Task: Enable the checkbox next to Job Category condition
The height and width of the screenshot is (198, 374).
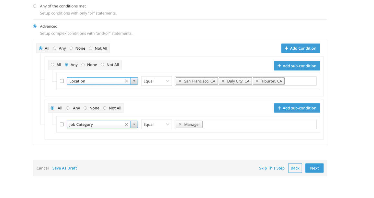Action: click(62, 124)
